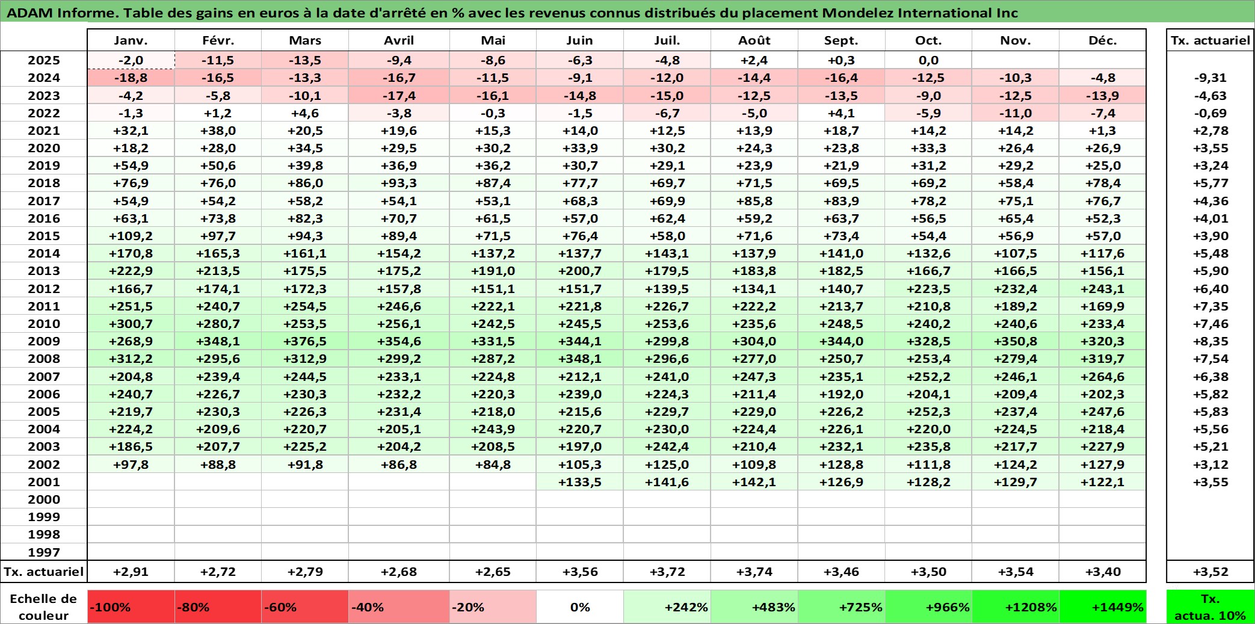Select the +7,46 actuarial rate for 2010
Image resolution: width=1255 pixels, height=624 pixels.
tap(1210, 324)
